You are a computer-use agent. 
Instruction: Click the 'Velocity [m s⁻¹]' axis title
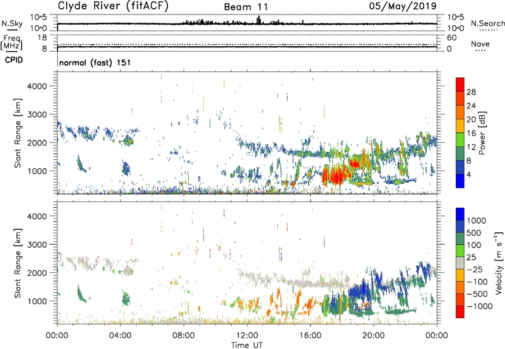click(499, 263)
